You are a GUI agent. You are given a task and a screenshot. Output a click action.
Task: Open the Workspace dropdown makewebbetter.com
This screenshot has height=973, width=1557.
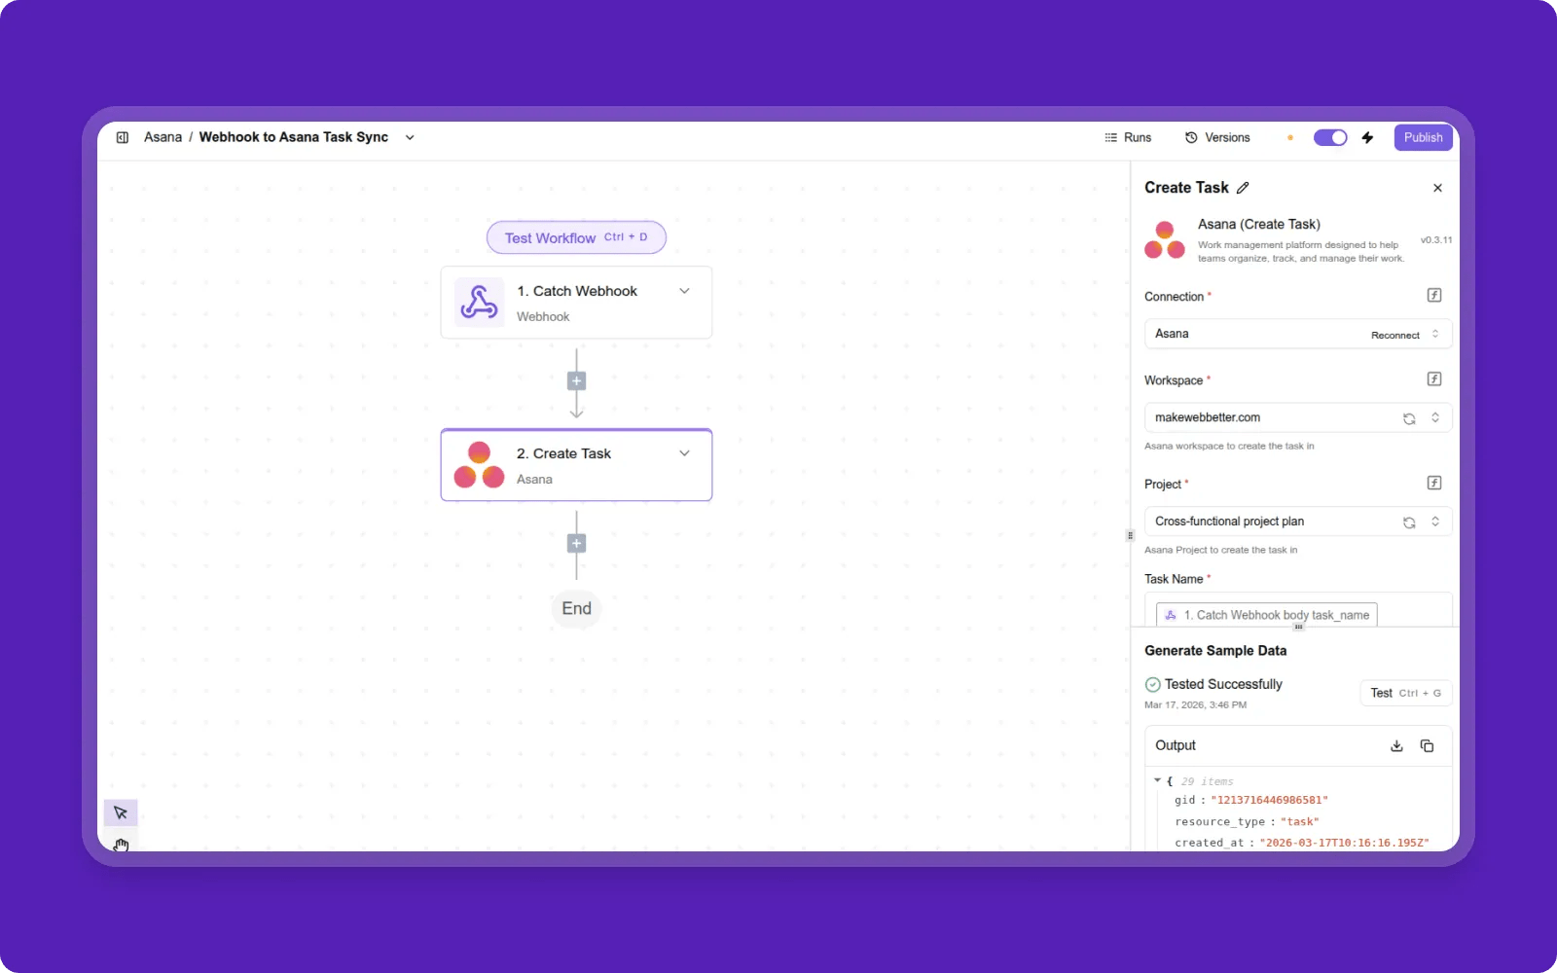pos(1275,417)
